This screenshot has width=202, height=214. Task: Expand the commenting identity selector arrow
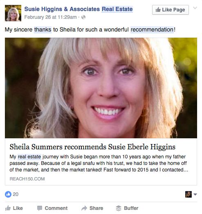pos(195,194)
